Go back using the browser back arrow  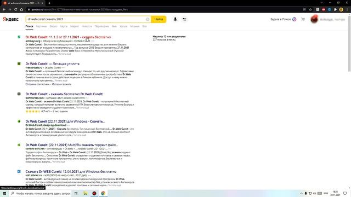pyautogui.click(x=4, y=10)
